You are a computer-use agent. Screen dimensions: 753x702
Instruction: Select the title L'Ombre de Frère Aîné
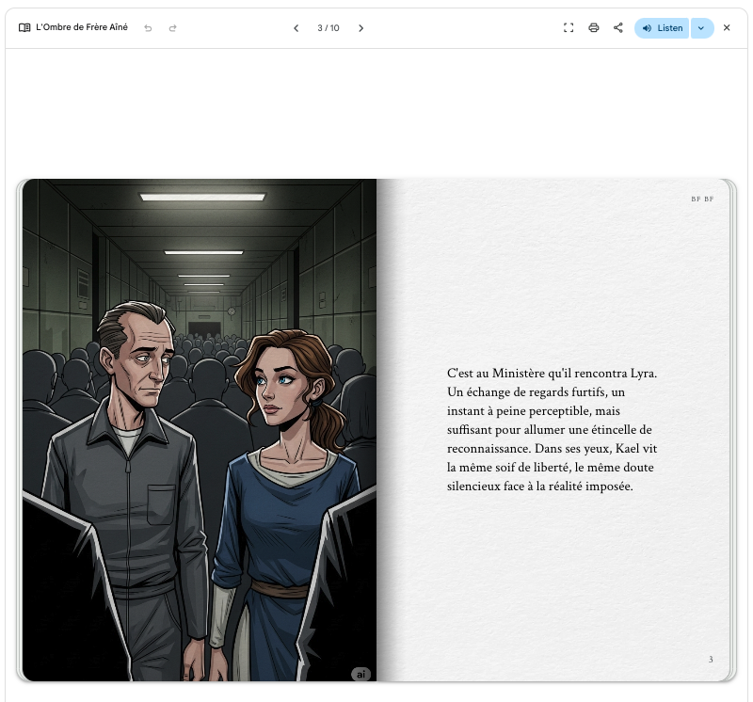click(x=82, y=28)
